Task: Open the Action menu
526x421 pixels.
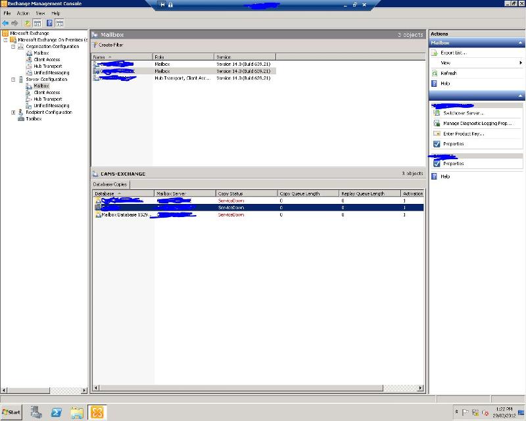Action: coord(23,13)
